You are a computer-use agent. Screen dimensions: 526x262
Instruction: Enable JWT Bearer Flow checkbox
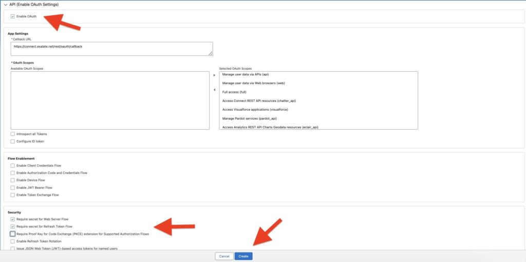tap(13, 188)
